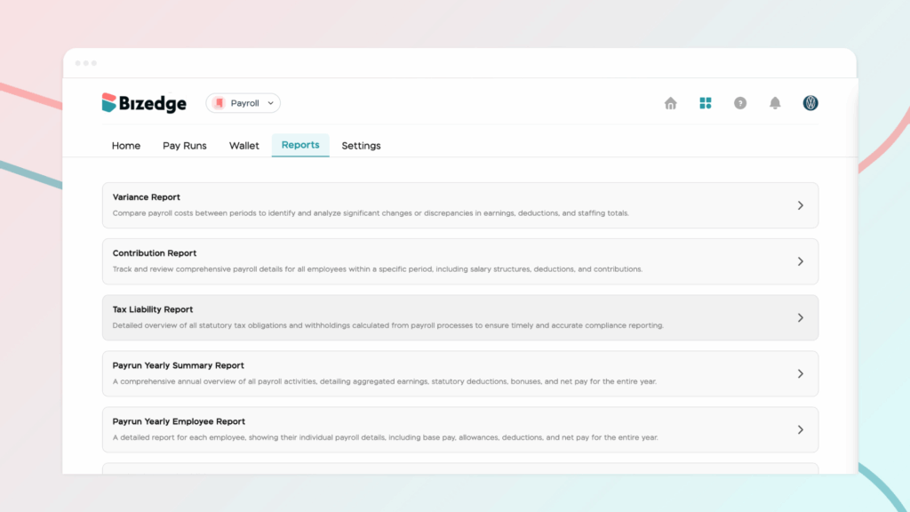Switch to the Pay Runs tab
The image size is (910, 512).
[x=185, y=146]
